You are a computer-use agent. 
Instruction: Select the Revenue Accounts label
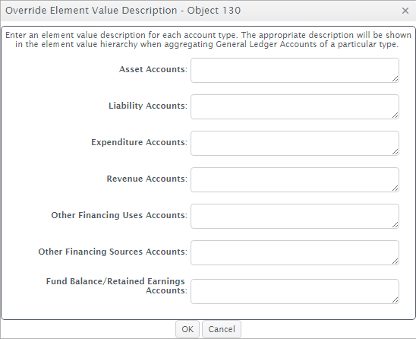tap(147, 179)
